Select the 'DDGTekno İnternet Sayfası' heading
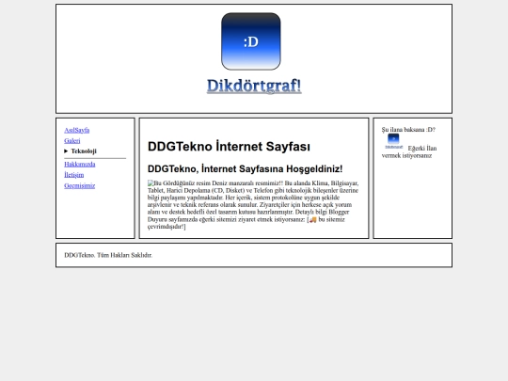This screenshot has width=508, height=381. pyautogui.click(x=229, y=147)
